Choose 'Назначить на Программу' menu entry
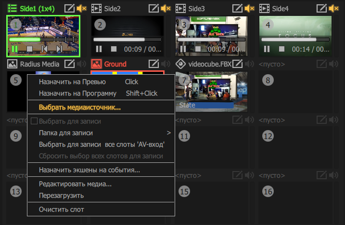This screenshot has height=225, width=345. click(x=101, y=93)
